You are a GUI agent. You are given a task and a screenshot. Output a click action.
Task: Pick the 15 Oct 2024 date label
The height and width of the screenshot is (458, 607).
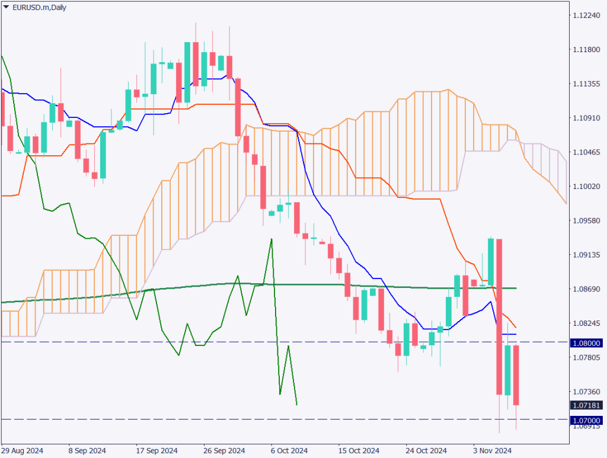point(359,450)
